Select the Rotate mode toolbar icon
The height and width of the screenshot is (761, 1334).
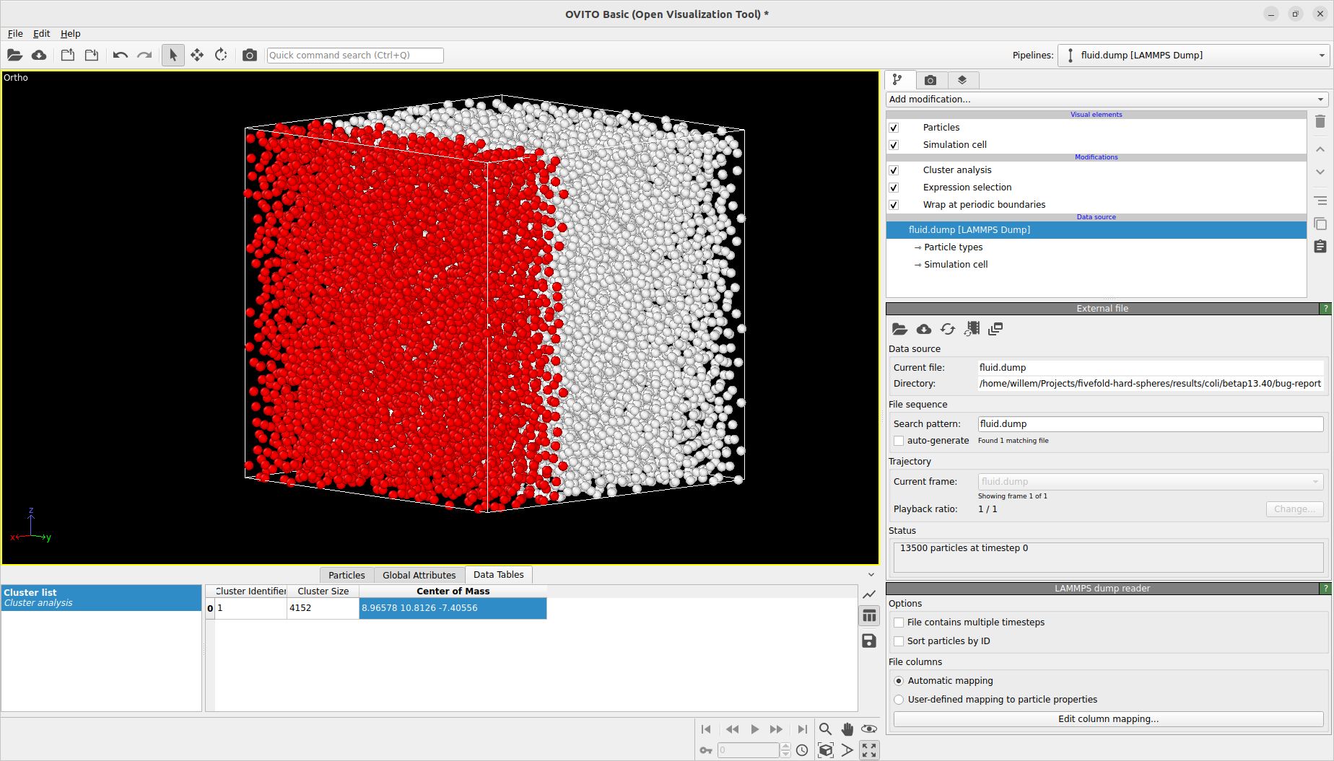coord(221,55)
